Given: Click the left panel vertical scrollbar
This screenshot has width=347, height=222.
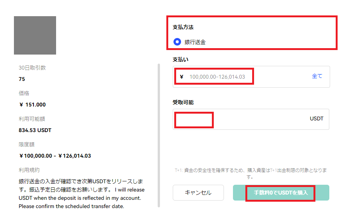Looking at the screenshot, I should [159, 135].
